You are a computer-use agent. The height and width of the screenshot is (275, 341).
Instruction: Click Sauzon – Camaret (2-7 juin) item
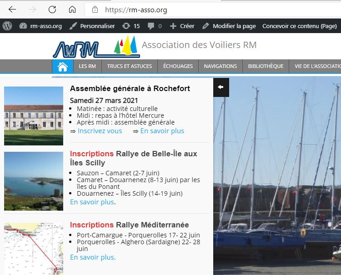pyautogui.click(x=118, y=173)
